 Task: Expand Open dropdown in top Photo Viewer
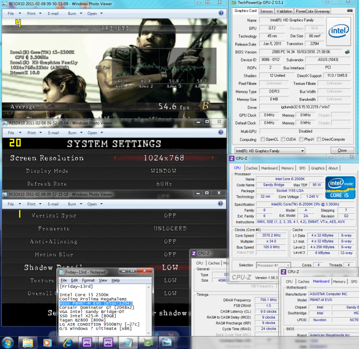click(95, 13)
